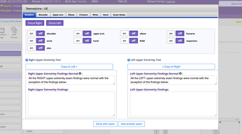Switch to the Dictation tab

click(29, 15)
